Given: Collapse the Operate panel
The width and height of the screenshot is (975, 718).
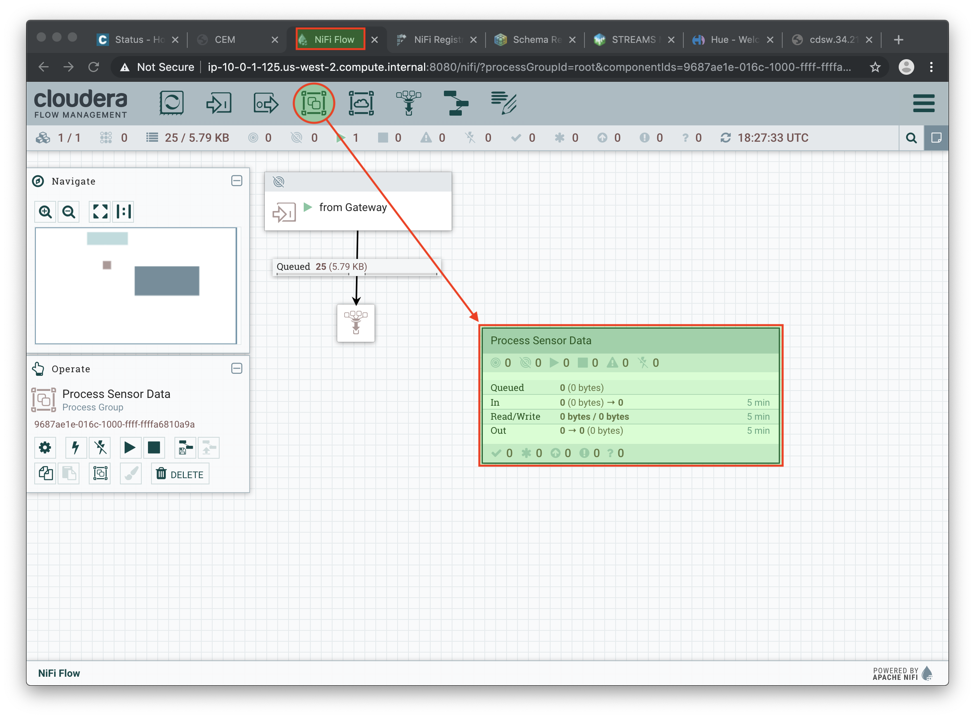Looking at the screenshot, I should tap(236, 369).
